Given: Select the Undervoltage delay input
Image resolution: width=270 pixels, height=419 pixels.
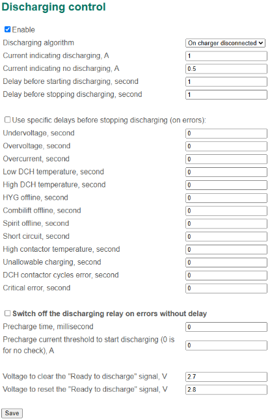Looking at the screenshot, I should pos(226,133).
